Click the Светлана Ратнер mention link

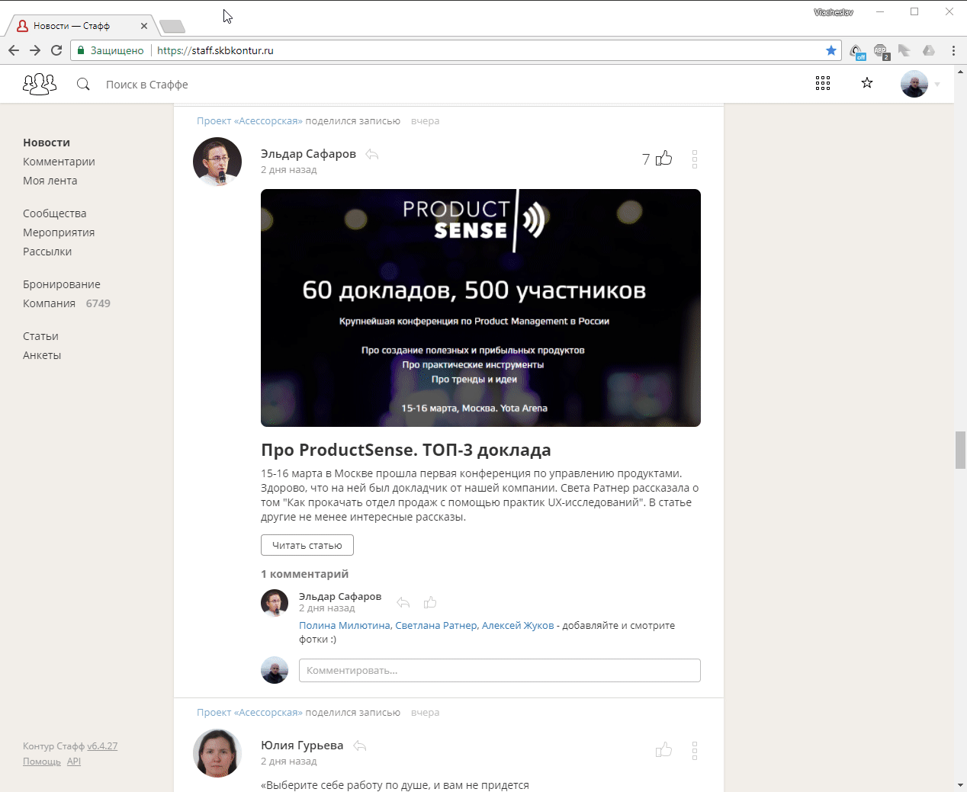436,625
